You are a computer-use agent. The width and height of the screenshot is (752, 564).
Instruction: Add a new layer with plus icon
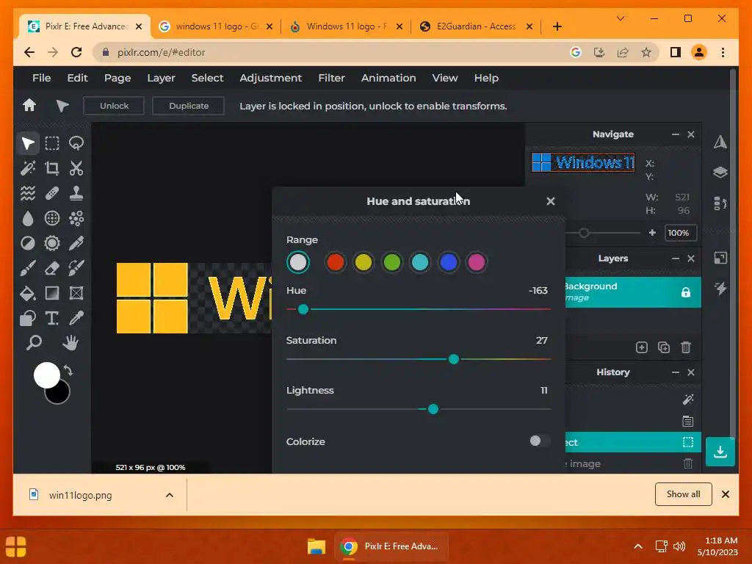click(642, 347)
